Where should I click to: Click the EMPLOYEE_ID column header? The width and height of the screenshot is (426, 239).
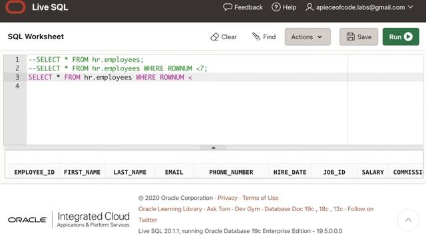[x=34, y=172]
